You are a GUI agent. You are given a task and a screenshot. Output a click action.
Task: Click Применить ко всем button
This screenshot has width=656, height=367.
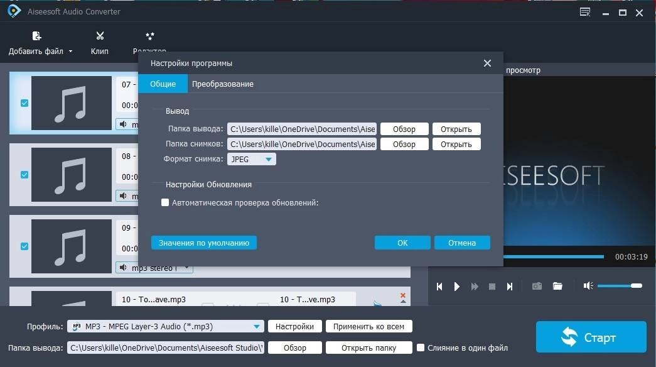click(368, 326)
